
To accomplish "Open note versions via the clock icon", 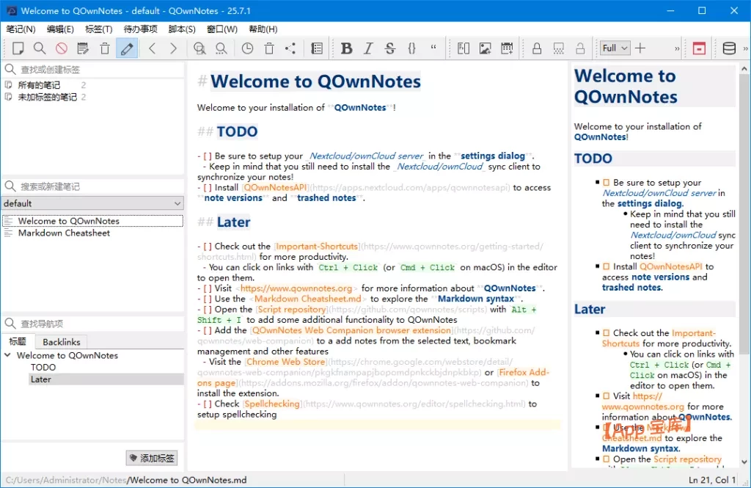I will (x=247, y=48).
